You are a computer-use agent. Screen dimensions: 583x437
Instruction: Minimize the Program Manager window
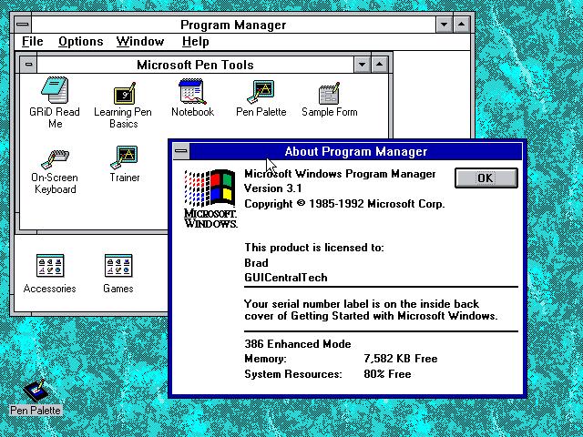tap(444, 25)
